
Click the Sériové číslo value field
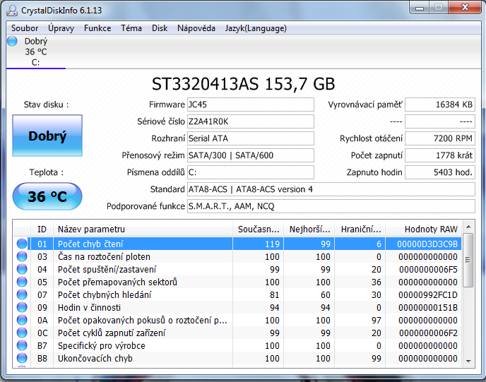coord(250,121)
